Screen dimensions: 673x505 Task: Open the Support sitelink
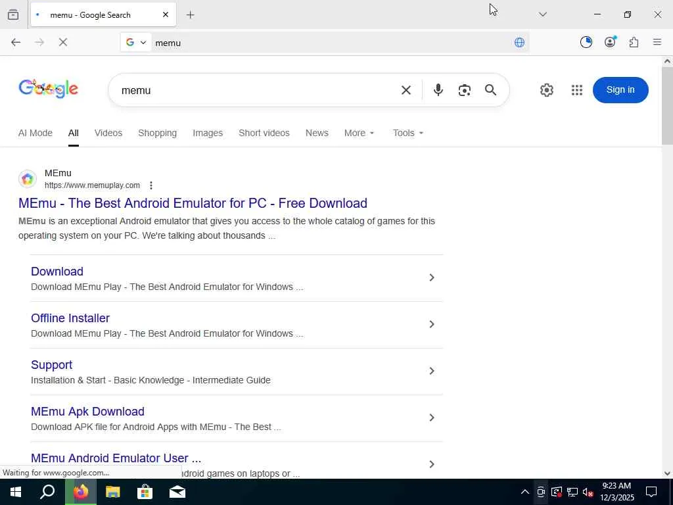[x=51, y=365]
